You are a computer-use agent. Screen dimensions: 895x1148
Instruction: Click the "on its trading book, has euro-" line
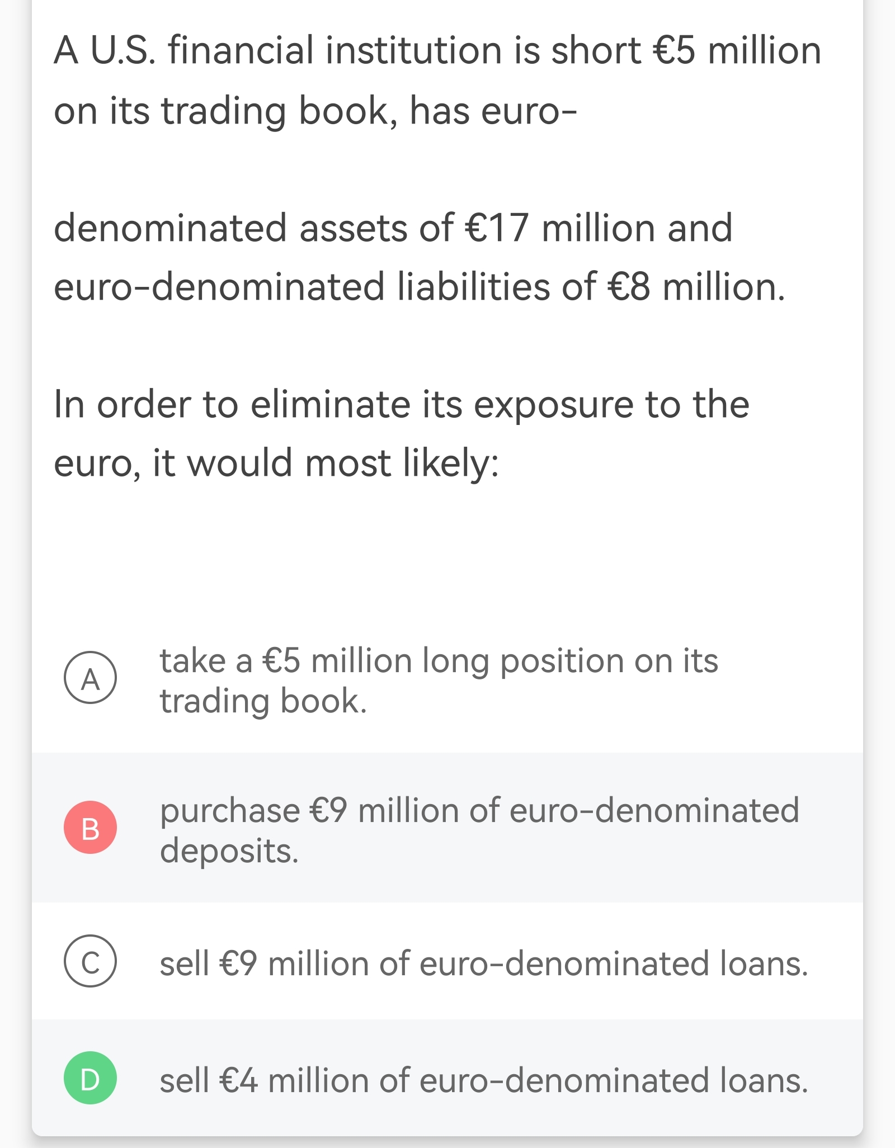[x=315, y=110]
